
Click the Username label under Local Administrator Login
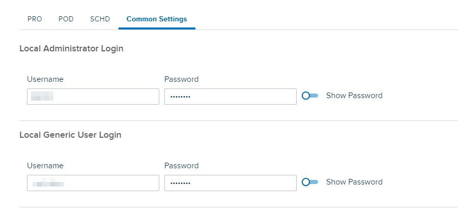(45, 79)
